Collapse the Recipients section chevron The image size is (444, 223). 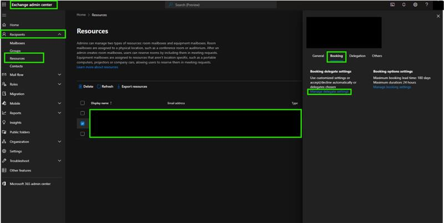pyautogui.click(x=59, y=34)
